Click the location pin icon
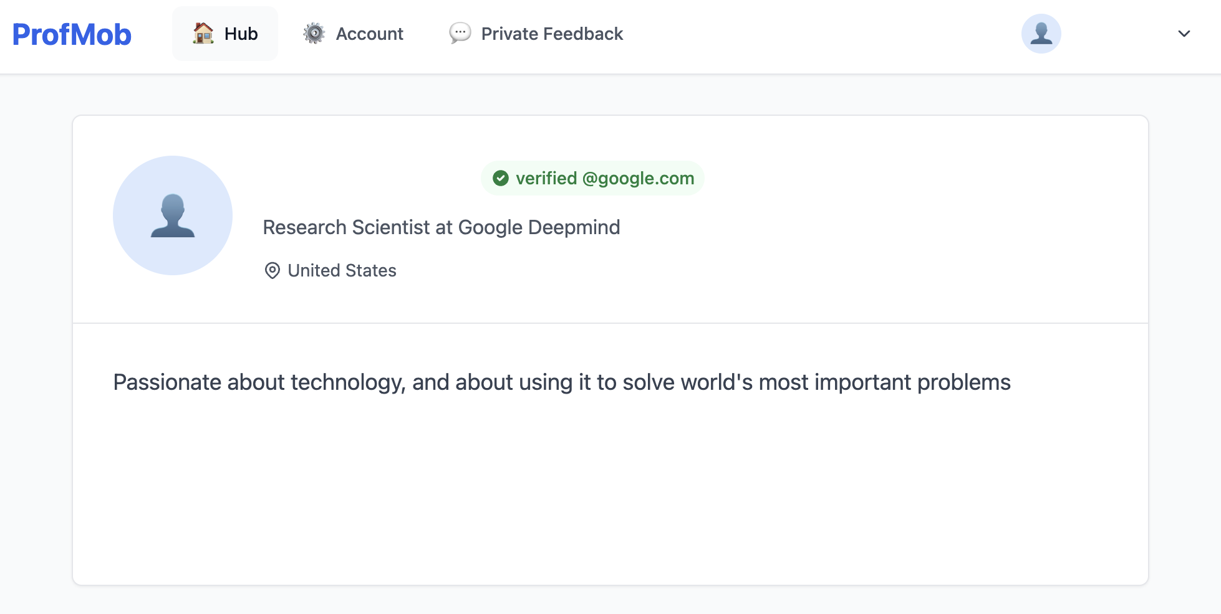The image size is (1221, 614). [x=273, y=271]
